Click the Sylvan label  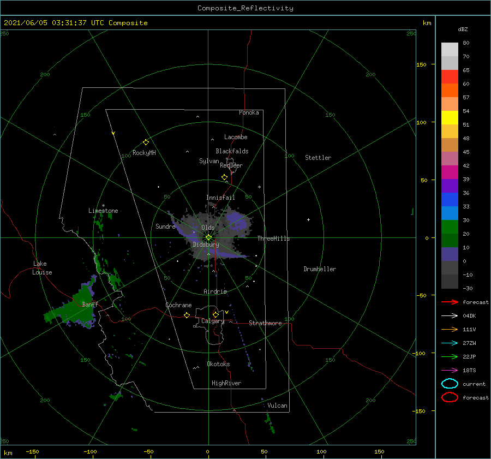[x=209, y=161]
